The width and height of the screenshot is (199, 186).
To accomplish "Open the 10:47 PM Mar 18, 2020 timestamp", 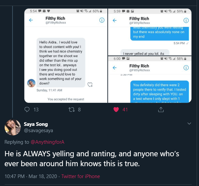I will click(31, 176).
